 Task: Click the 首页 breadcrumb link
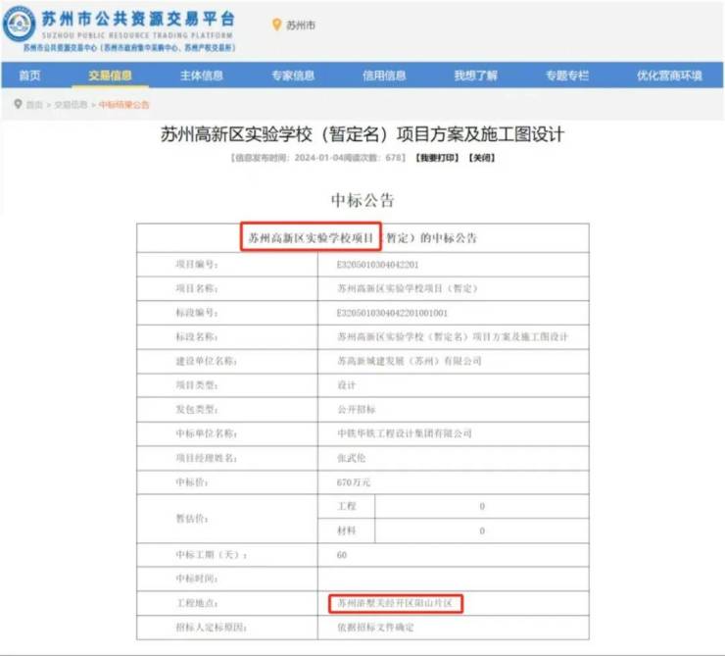tap(34, 105)
